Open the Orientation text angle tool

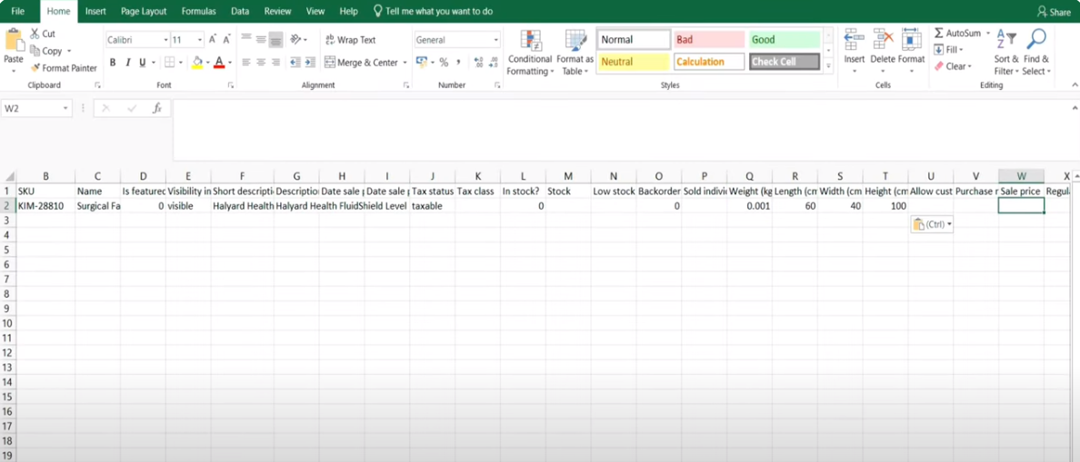click(x=297, y=39)
